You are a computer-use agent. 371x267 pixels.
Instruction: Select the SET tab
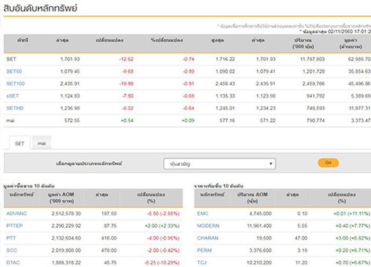(x=20, y=143)
